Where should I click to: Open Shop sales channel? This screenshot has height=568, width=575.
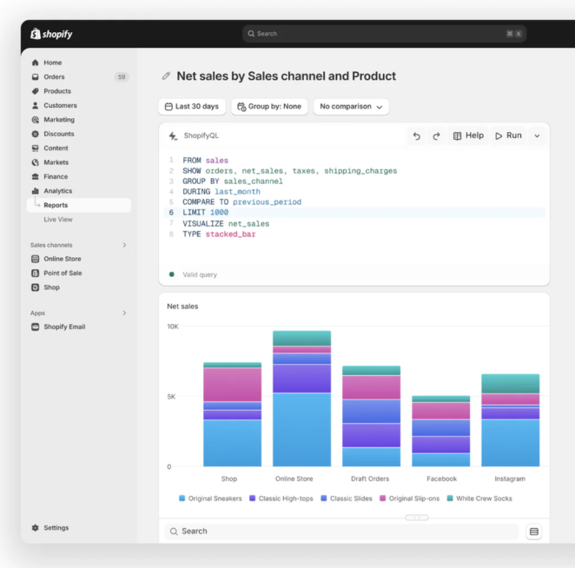click(x=52, y=287)
